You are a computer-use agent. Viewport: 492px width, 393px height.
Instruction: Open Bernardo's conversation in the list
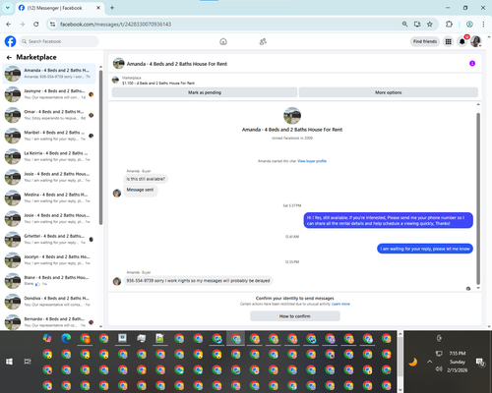point(49,322)
